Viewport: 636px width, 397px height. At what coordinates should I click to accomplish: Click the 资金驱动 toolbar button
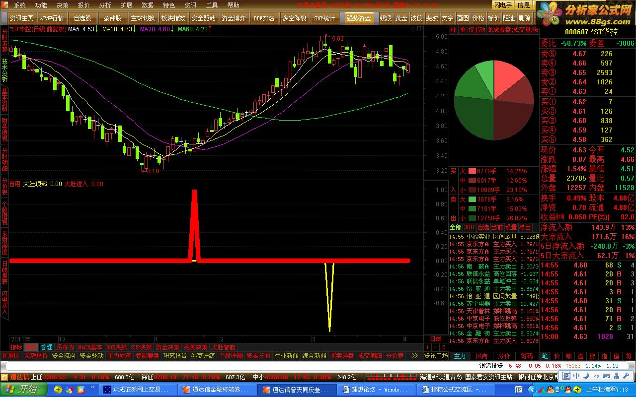tap(204, 18)
